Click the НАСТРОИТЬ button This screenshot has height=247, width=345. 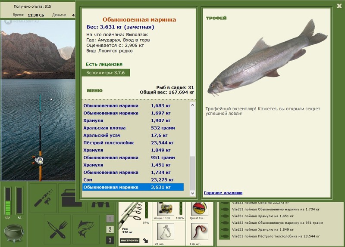[129, 241]
